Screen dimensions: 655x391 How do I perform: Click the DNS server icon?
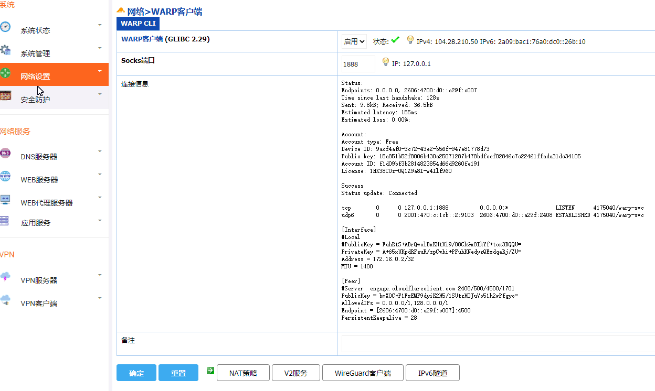coord(5,153)
